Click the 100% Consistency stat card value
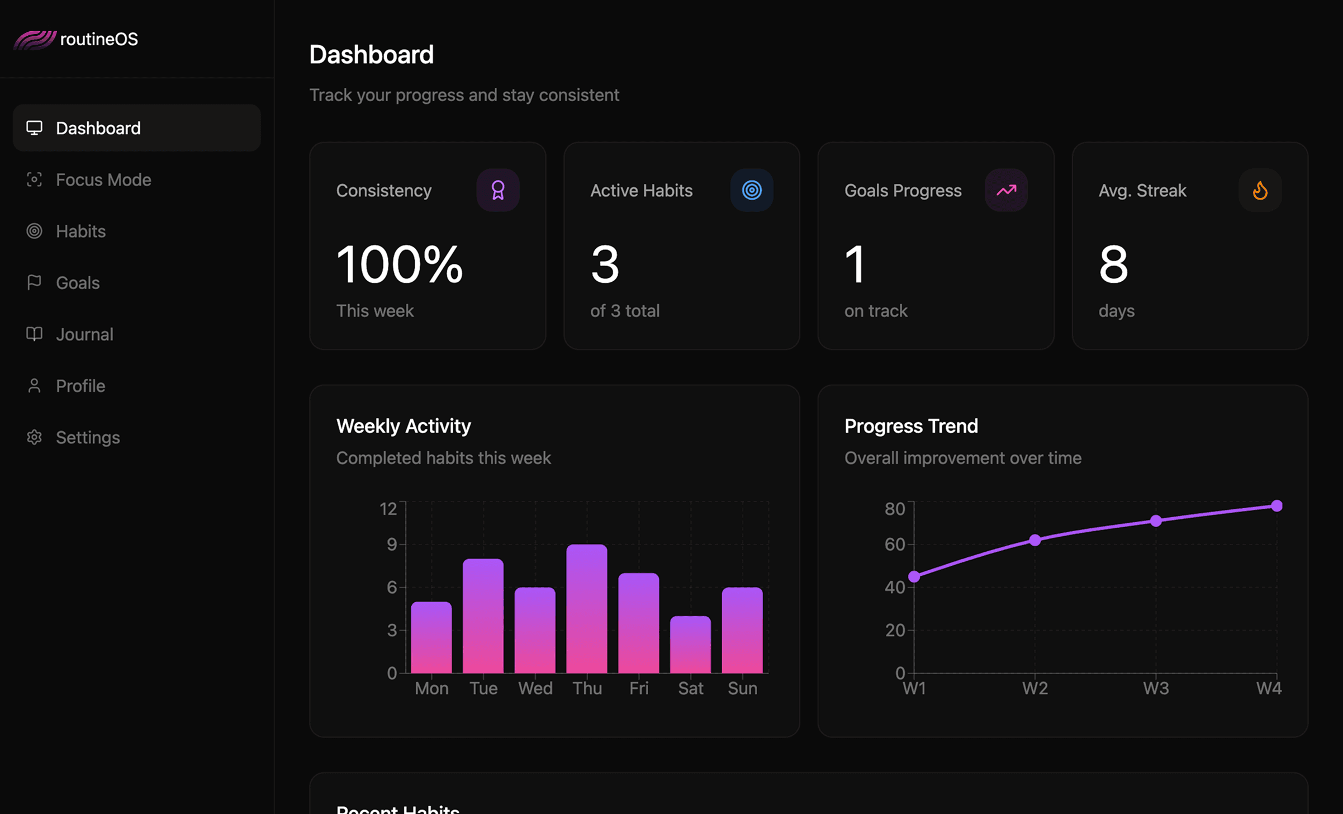The width and height of the screenshot is (1343, 814). pyautogui.click(x=399, y=264)
